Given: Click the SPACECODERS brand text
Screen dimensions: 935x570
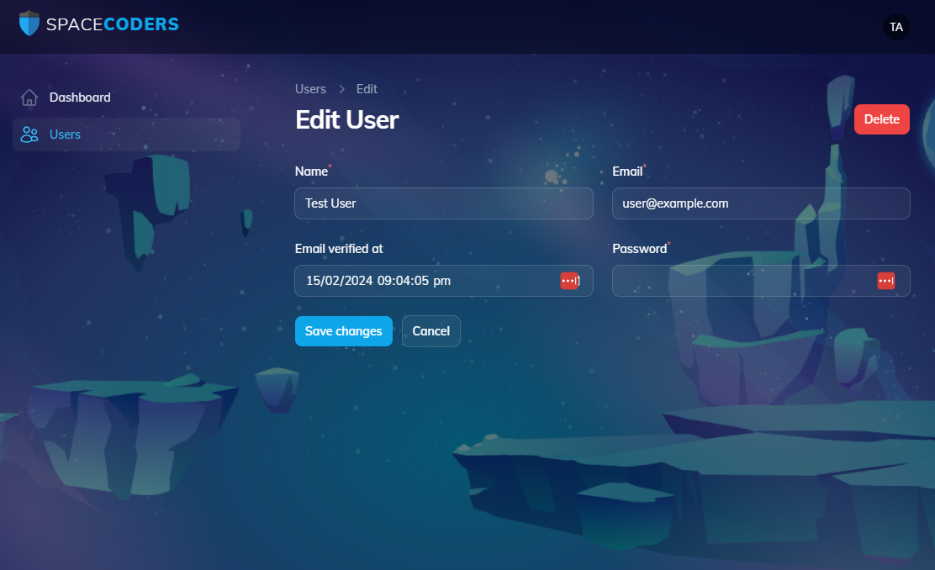Looking at the screenshot, I should point(113,24).
